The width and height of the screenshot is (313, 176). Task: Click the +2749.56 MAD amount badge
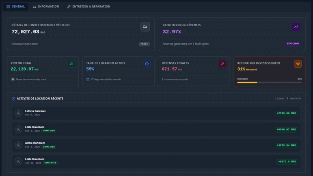286,114
